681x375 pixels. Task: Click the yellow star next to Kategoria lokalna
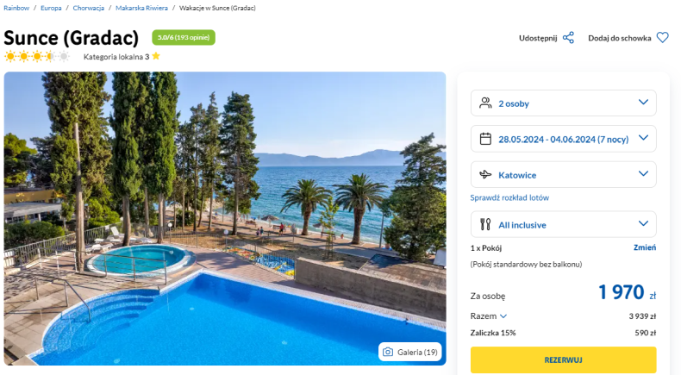(x=156, y=56)
